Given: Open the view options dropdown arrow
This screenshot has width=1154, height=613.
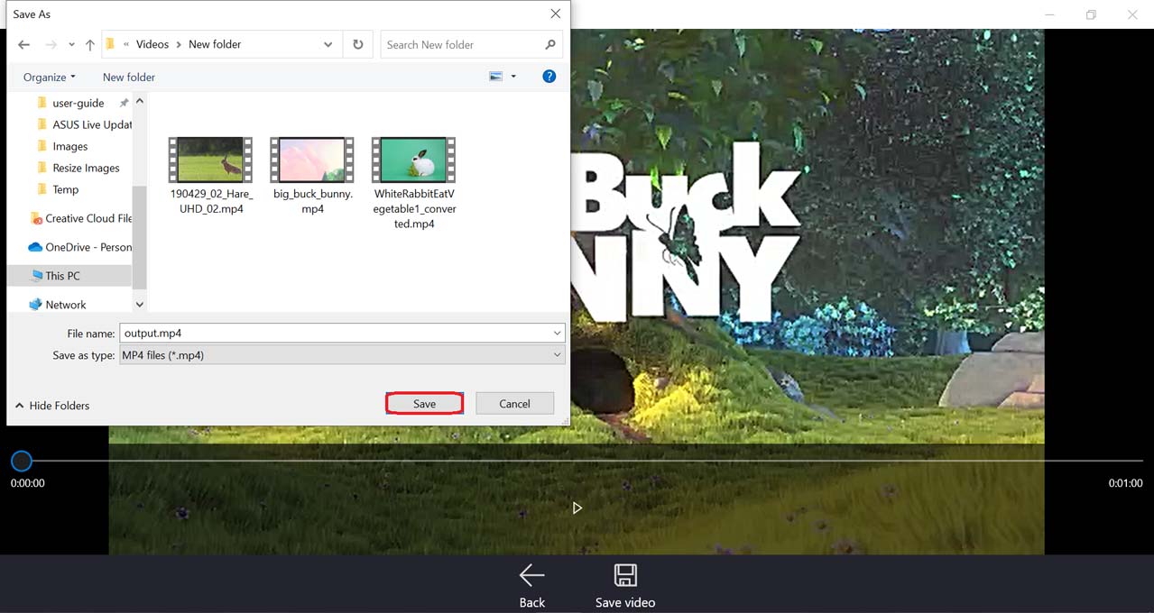Looking at the screenshot, I should coord(513,77).
